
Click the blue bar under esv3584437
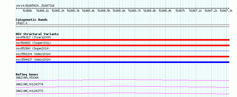tap(123, 62)
